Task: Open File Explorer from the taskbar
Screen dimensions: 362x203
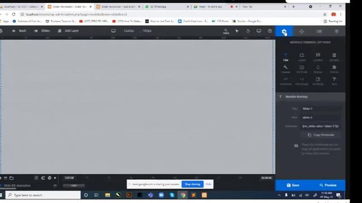Action: tap(107, 195)
